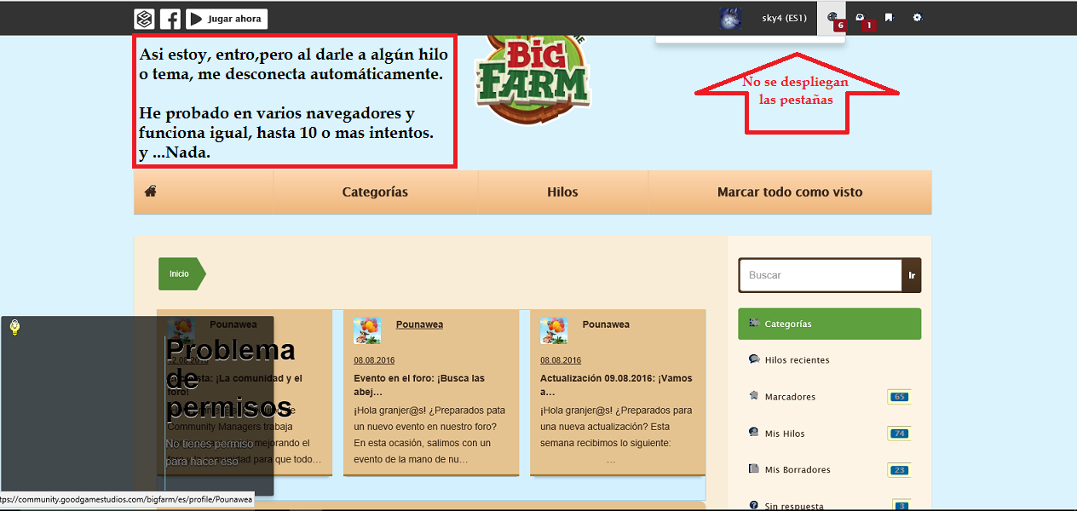Open notifications globe icon with badge 6
Screen dimensions: 1077x511
coord(833,18)
